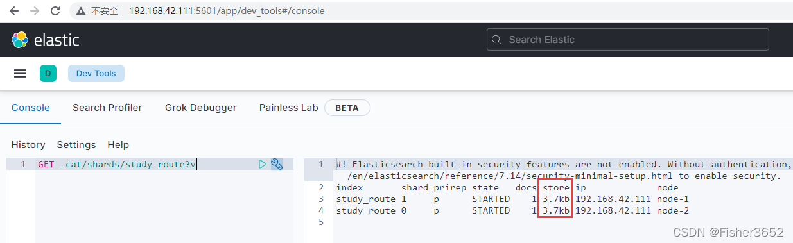Screen dimensions: 793x243
Task: Click the not-secure warning triangle icon
Action: (x=81, y=11)
